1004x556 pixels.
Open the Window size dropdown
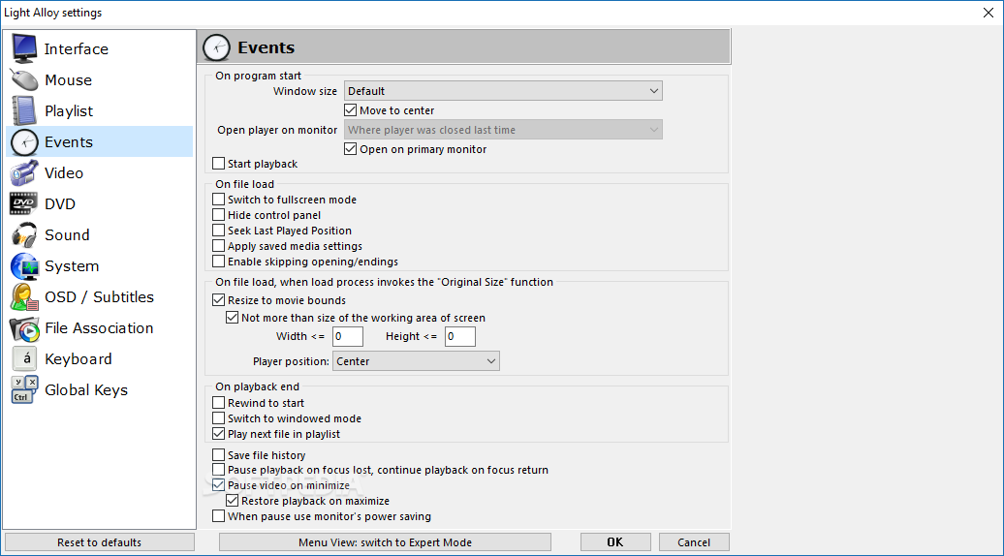click(503, 91)
